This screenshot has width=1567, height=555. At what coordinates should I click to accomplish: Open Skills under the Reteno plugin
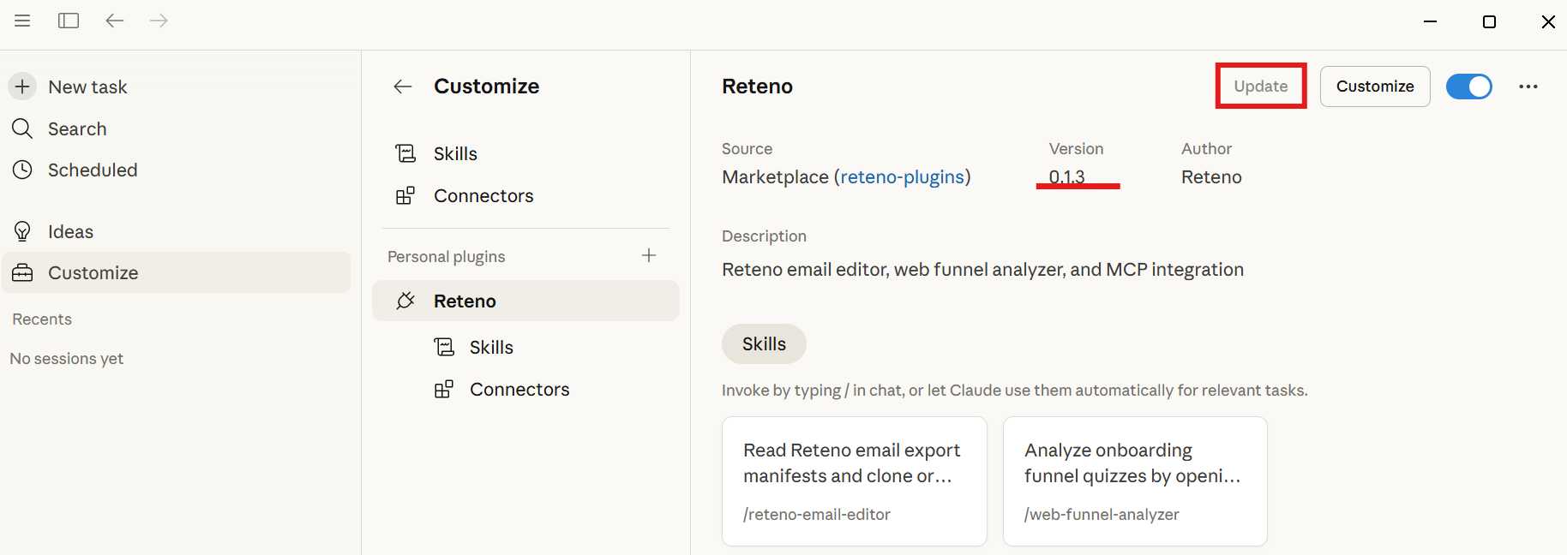point(491,347)
